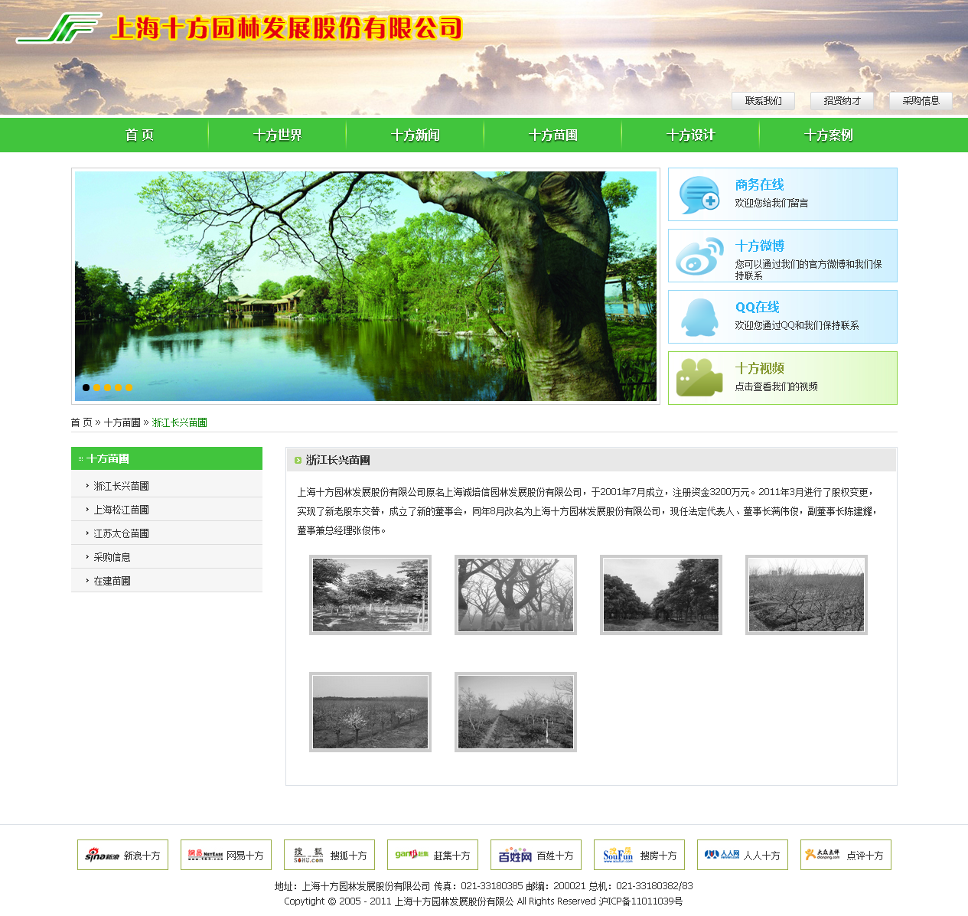
Task: Click the 联系我们 button in header
Action: 763,101
